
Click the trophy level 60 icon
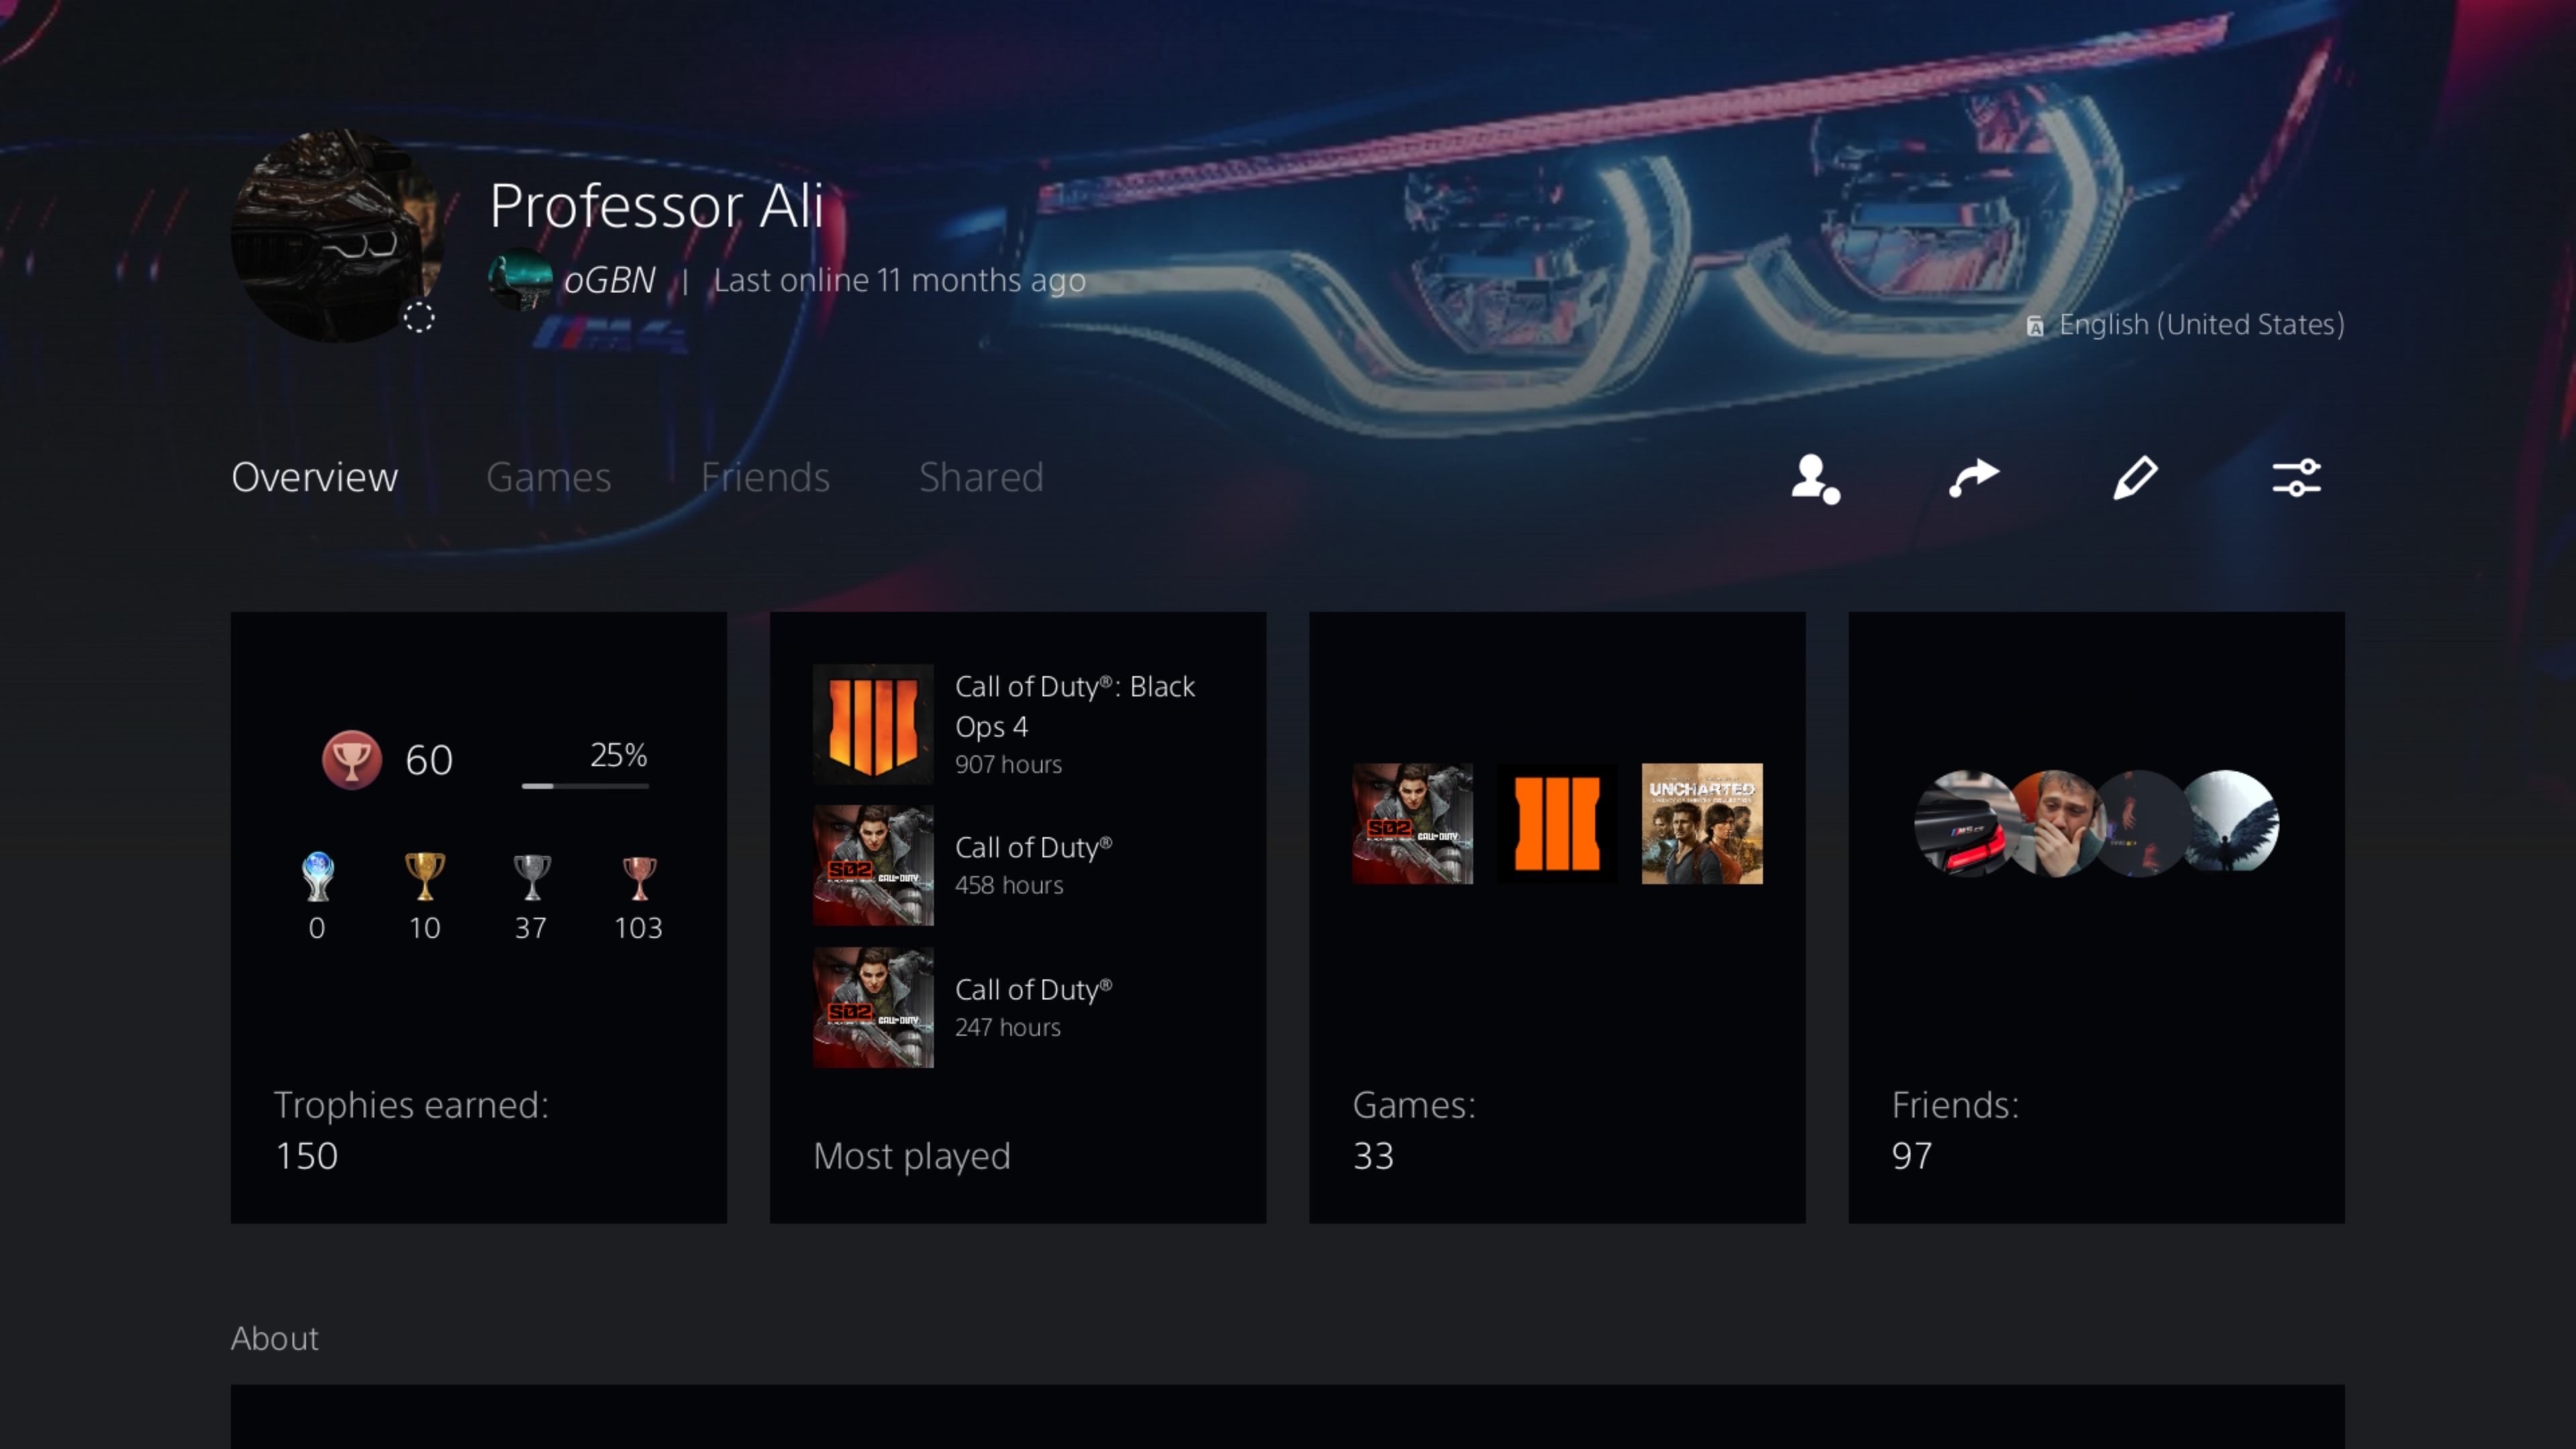351,759
